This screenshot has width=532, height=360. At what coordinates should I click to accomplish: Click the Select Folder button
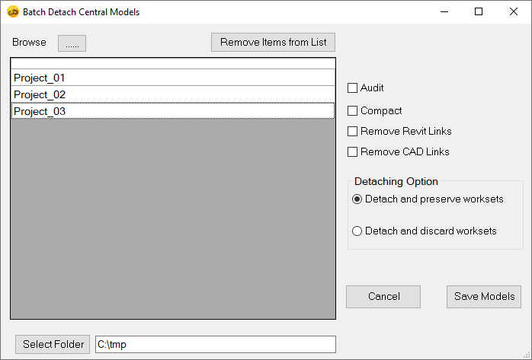click(x=52, y=345)
